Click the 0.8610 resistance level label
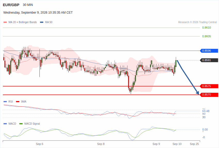Viewport: 219px width, 148px height. (x=207, y=27)
